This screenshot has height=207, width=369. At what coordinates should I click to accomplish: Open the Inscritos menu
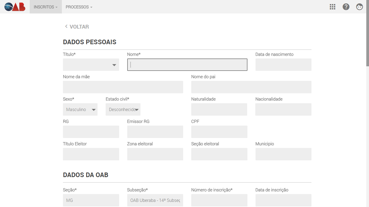46,7
